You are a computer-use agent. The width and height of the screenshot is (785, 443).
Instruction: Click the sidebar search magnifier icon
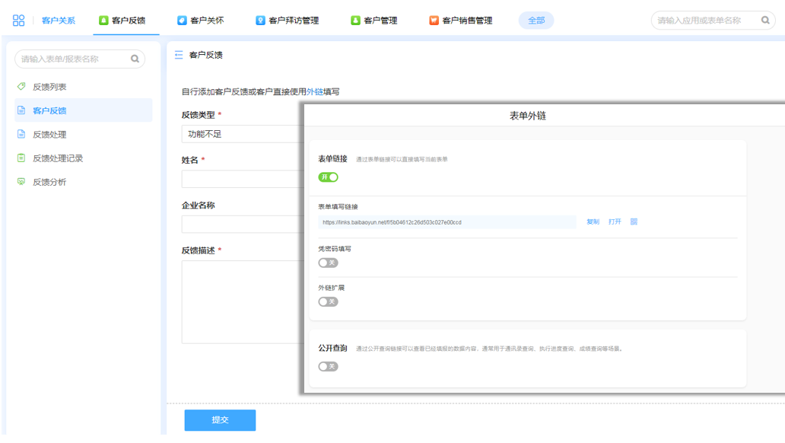(x=135, y=59)
